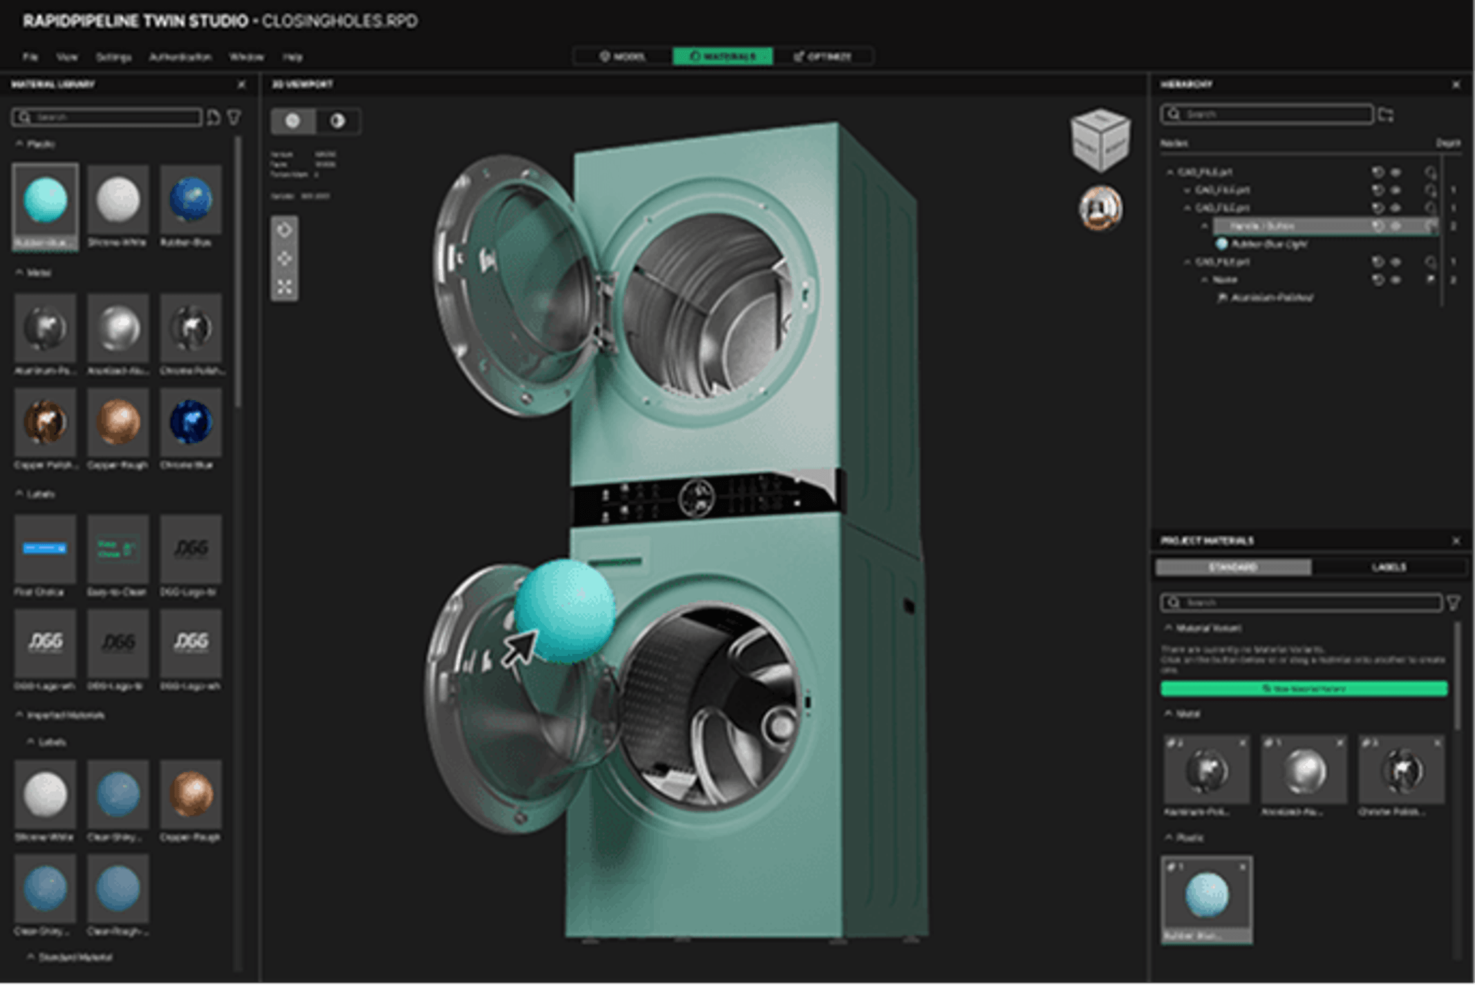
Task: Open the Settings menu
Action: point(113,57)
